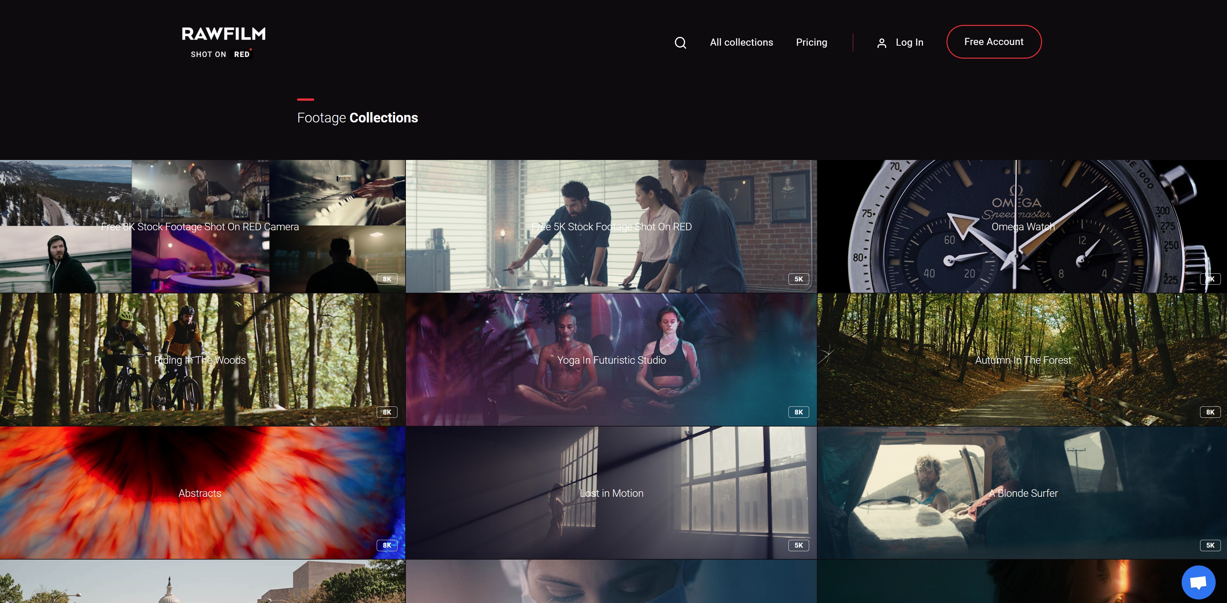Open the Lost in Motion collection
The width and height of the screenshot is (1227, 603).
(x=611, y=493)
